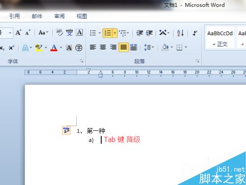246x185 pixels.
Task: Click the AutoCorrect Options lightning button
Action: [x=66, y=131]
